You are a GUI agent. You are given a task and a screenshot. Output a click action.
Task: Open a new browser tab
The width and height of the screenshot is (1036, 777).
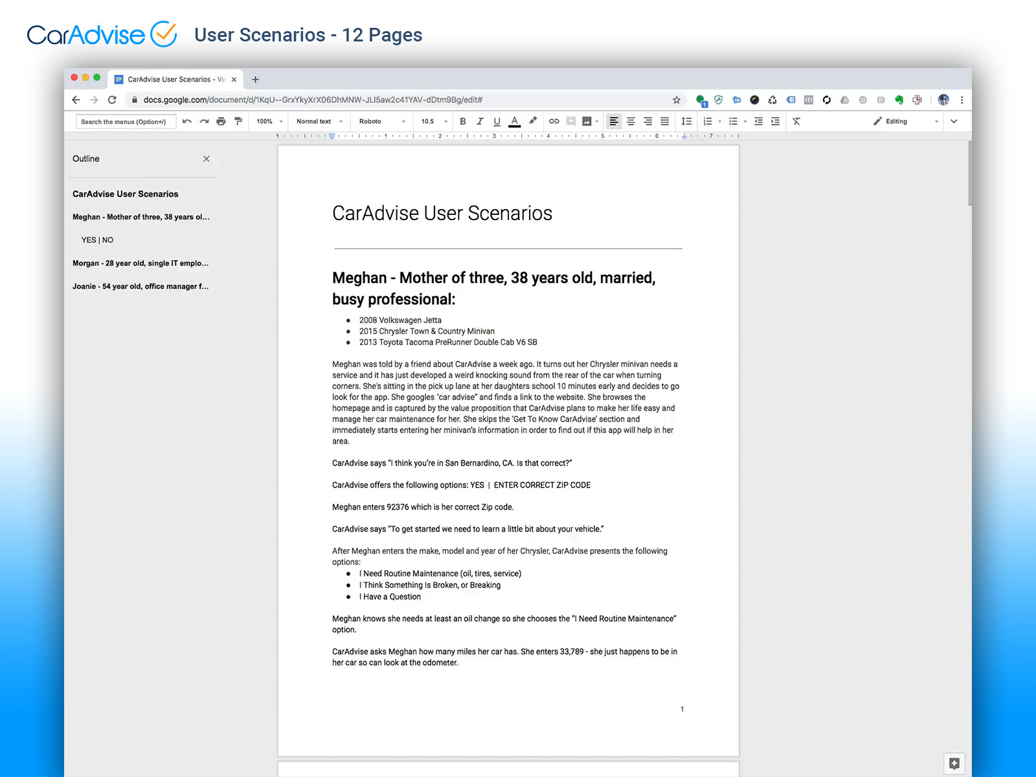click(x=255, y=80)
